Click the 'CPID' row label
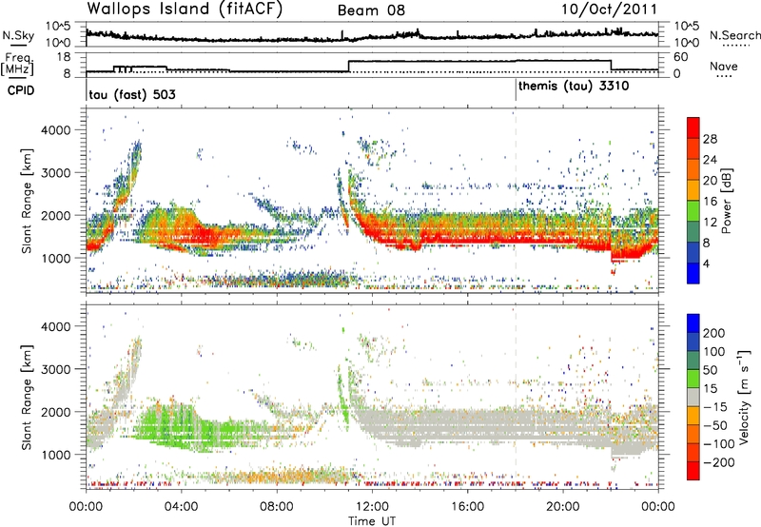This screenshot has height=527, width=761. coord(21,90)
